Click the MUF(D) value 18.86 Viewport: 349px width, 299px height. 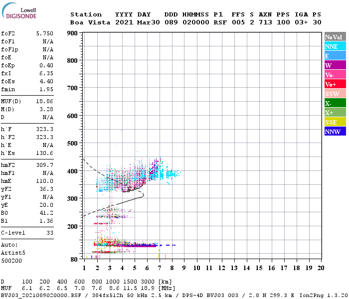pos(44,101)
